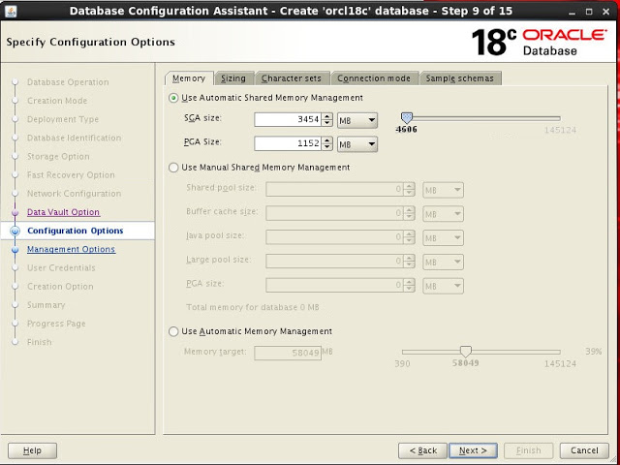620x465 pixels.
Task: Switch to the Sizing tab
Action: (x=232, y=78)
